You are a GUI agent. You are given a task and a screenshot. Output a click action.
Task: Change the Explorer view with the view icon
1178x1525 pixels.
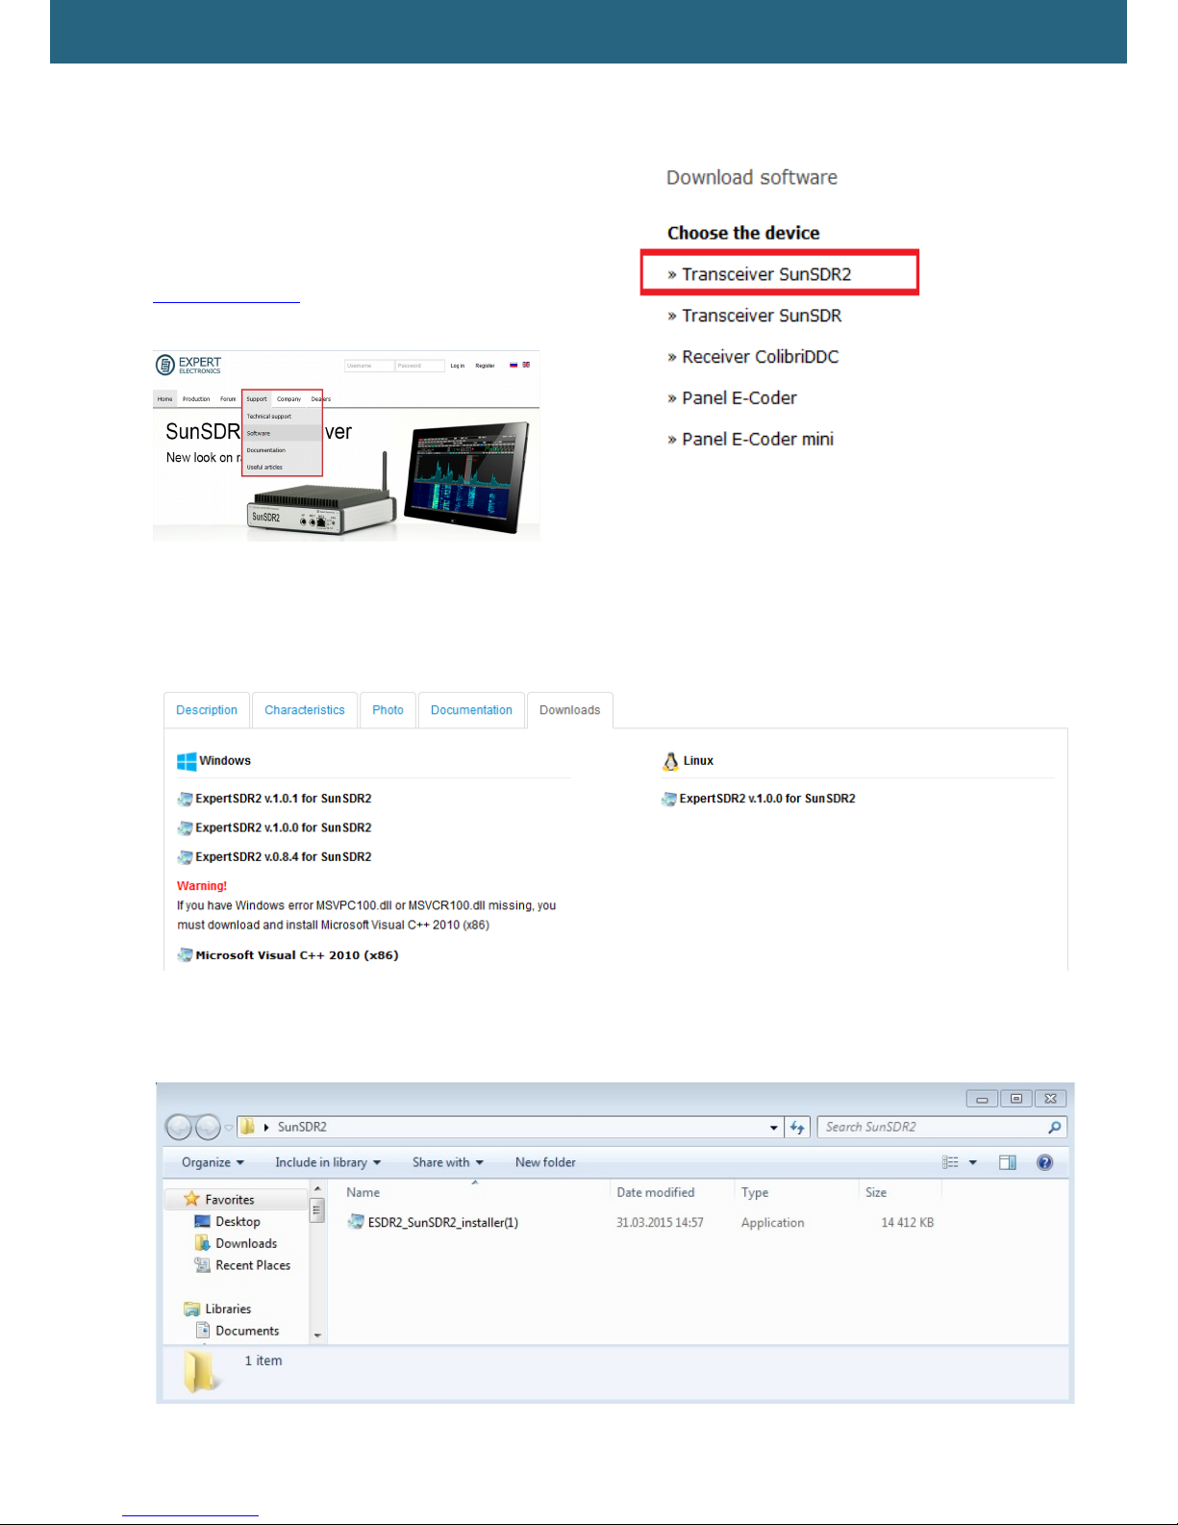pos(950,1162)
